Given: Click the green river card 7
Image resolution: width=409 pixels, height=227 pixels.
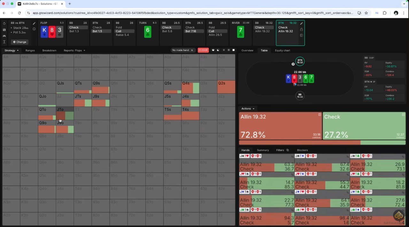Looking at the screenshot, I should coord(241,32).
